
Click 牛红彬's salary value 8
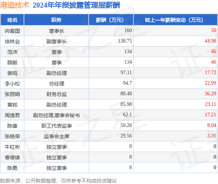coord(130,146)
